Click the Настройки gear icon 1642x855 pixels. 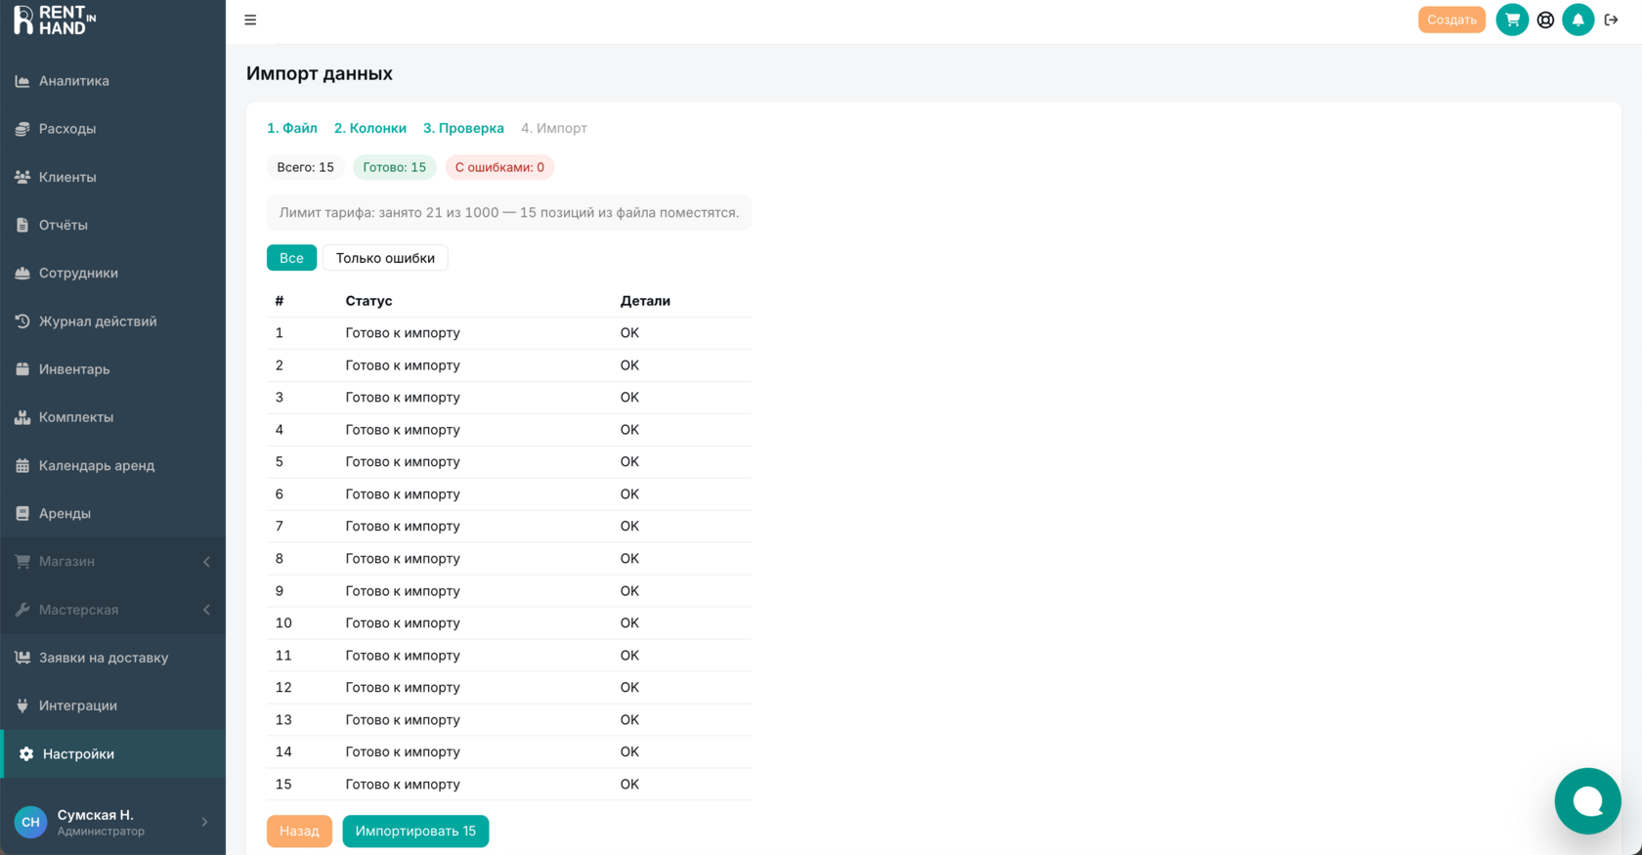(26, 753)
